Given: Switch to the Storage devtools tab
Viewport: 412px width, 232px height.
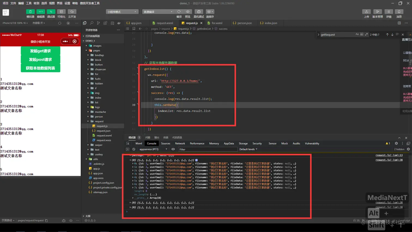Looking at the screenshot, I should coord(243,143).
